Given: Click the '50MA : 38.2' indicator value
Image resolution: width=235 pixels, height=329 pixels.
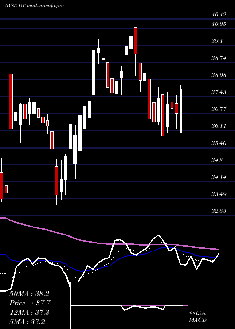Looking at the screenshot, I should [x=29, y=294].
